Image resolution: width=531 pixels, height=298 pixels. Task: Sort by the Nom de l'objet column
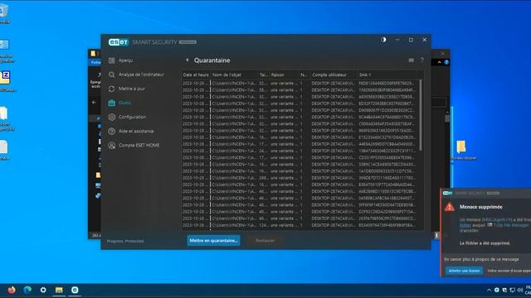coord(234,75)
